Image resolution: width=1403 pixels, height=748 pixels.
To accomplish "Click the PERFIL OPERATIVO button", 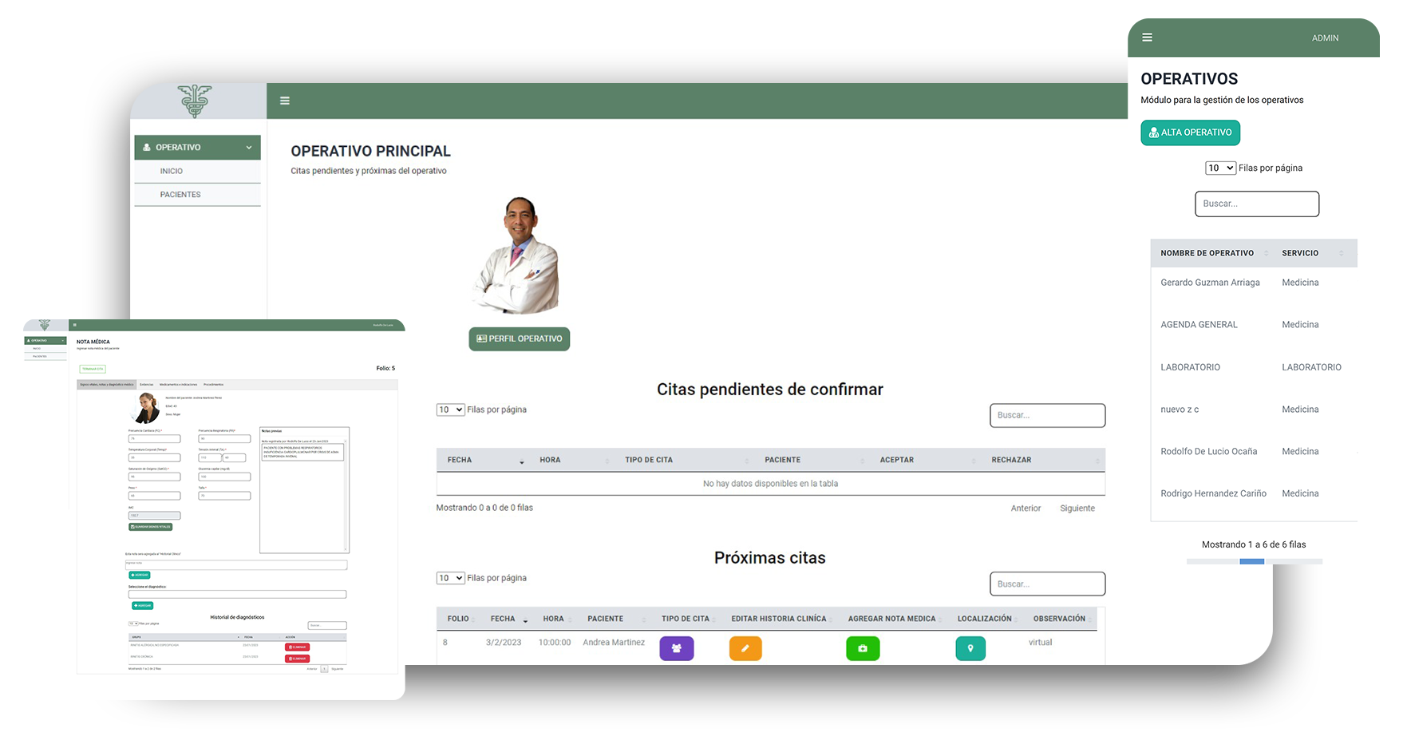I will pos(519,338).
